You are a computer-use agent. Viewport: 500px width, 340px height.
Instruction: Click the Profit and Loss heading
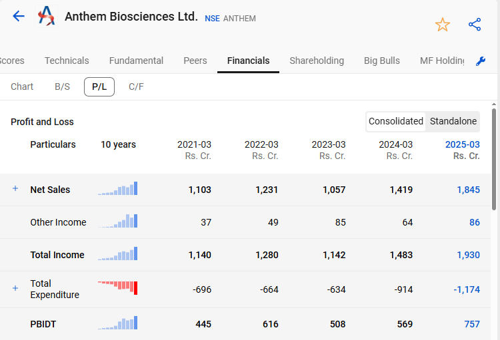(42, 122)
